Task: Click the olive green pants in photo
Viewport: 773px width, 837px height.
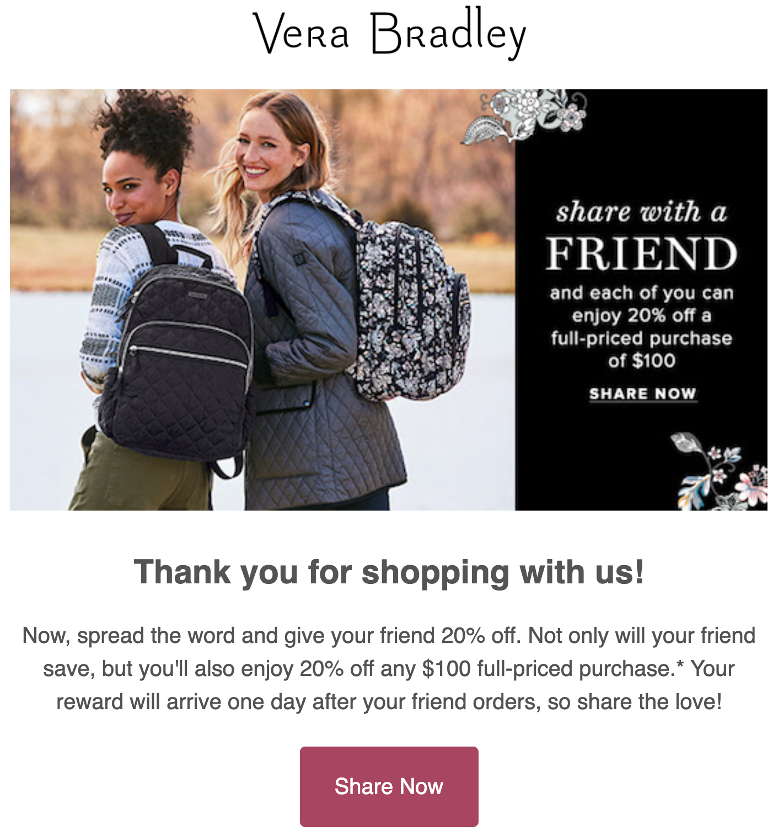Action: coord(141,474)
